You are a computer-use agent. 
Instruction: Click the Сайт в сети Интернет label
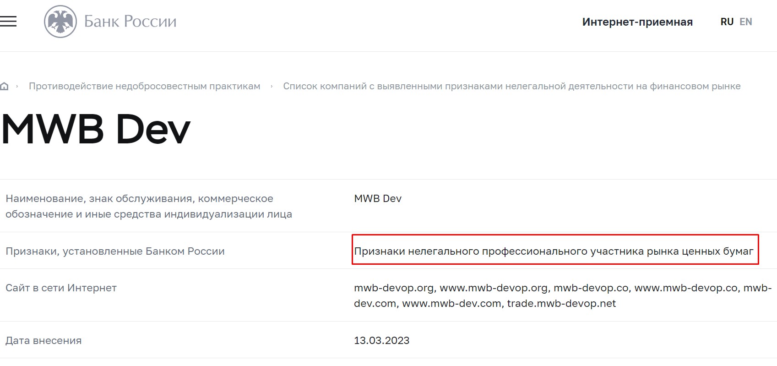click(61, 288)
